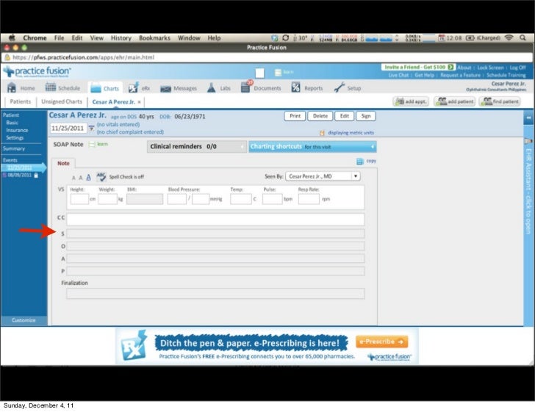Click the Delete button
535x412 pixels.
coord(320,116)
